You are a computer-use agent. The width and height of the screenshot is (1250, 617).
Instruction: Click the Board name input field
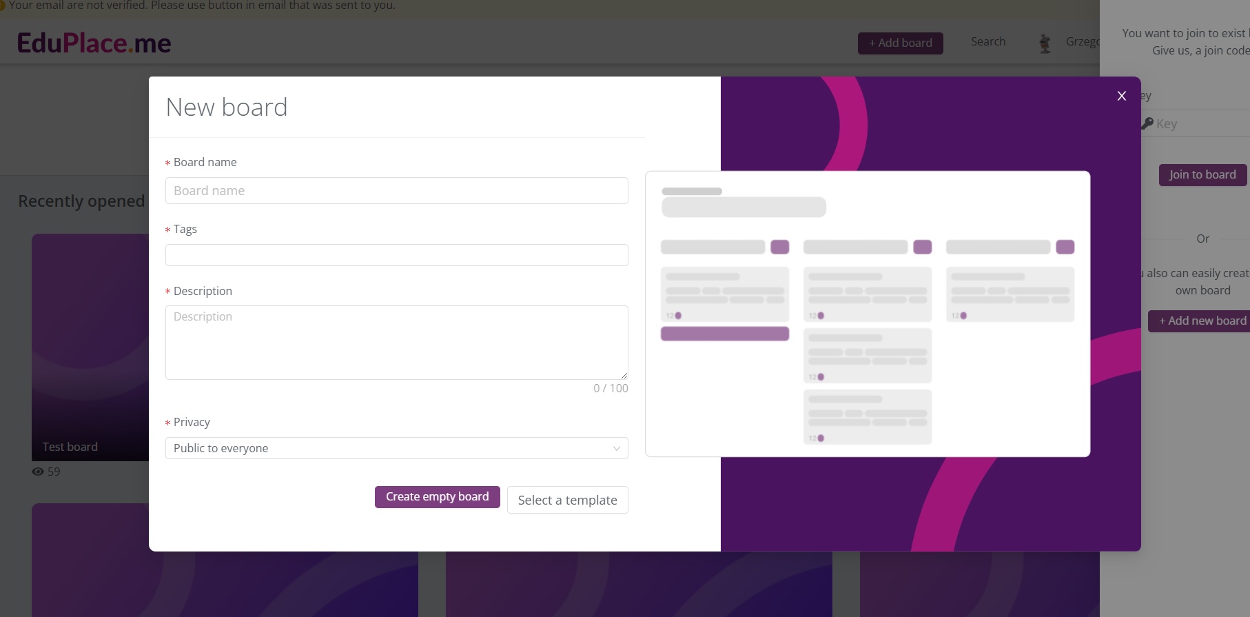click(396, 191)
